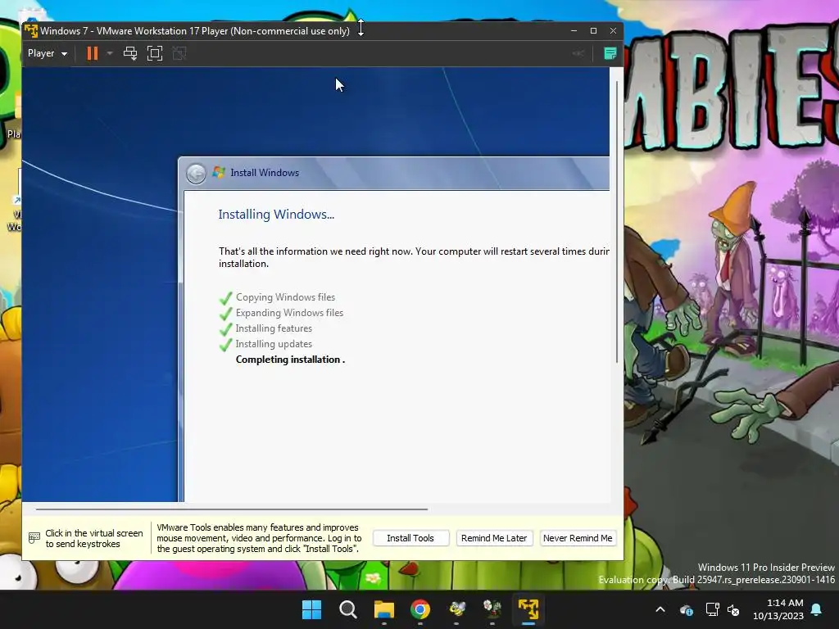Click the keyboard icon in the VMware hint bar
This screenshot has width=839, height=629.
pyautogui.click(x=34, y=538)
